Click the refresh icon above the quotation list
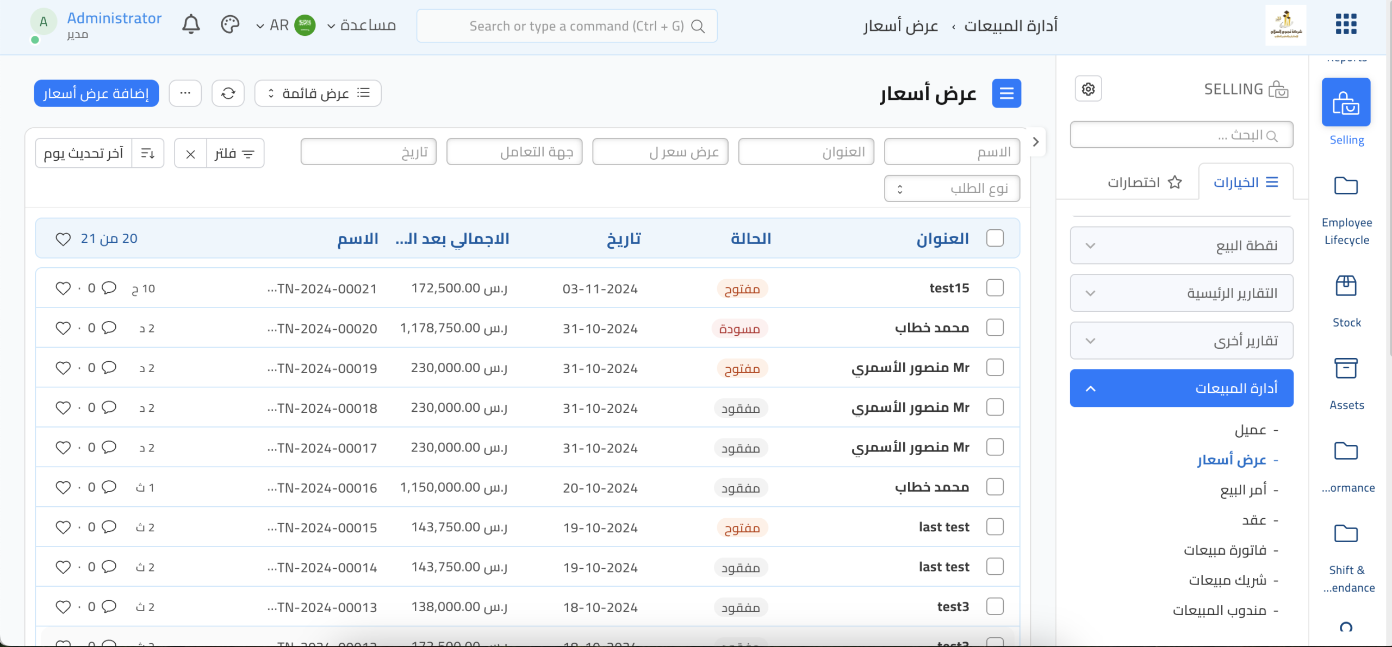 pyautogui.click(x=228, y=93)
